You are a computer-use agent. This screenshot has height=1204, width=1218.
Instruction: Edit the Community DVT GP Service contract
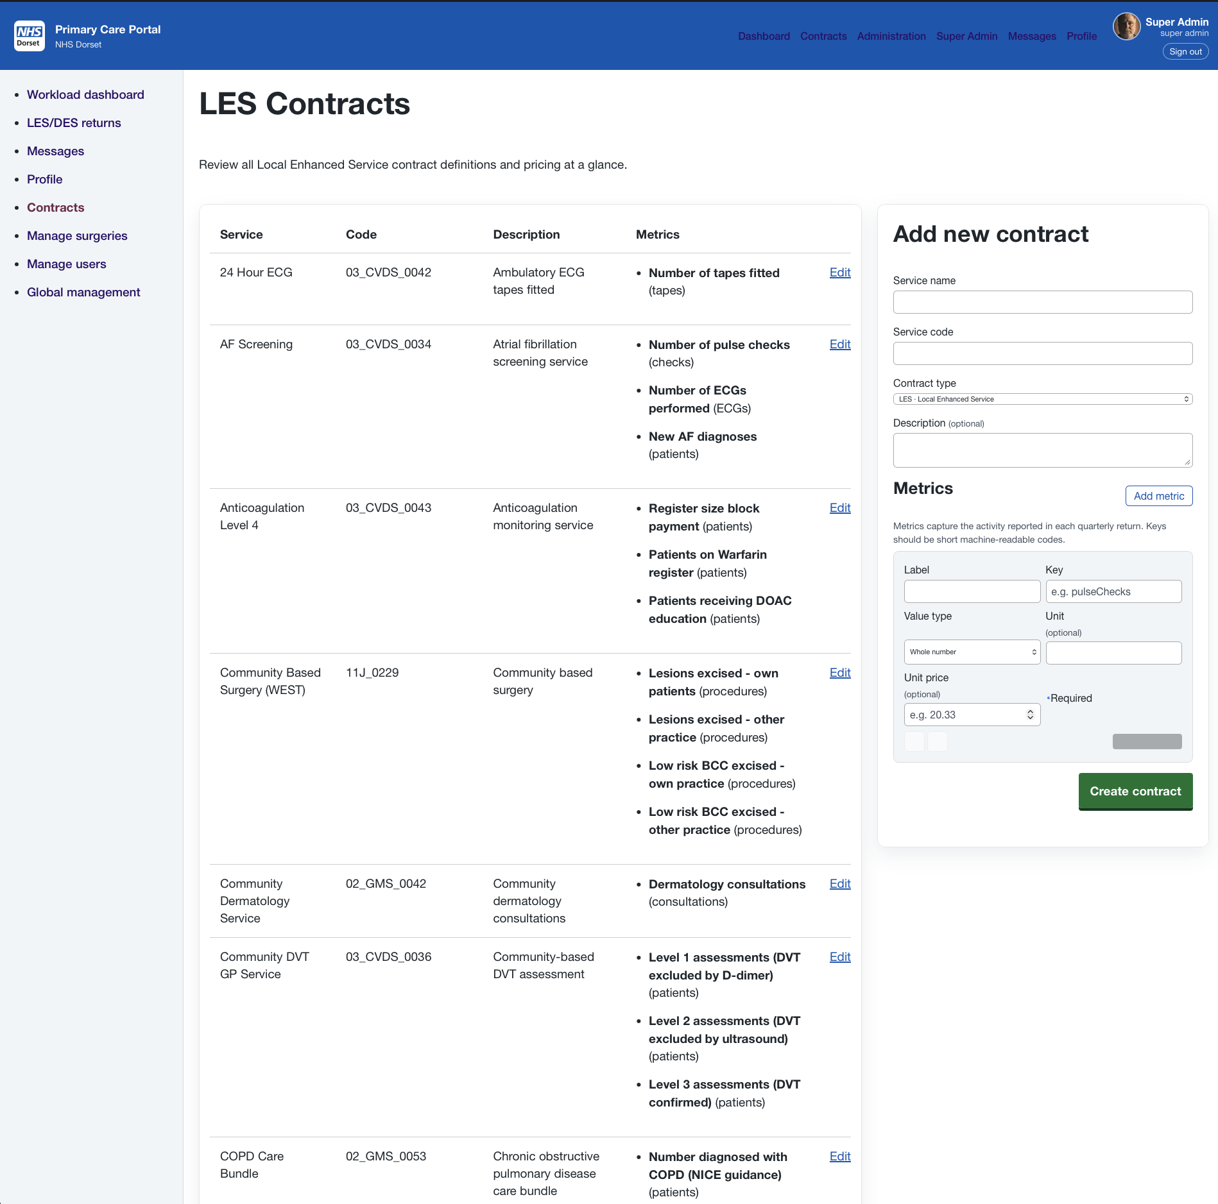coord(839,956)
